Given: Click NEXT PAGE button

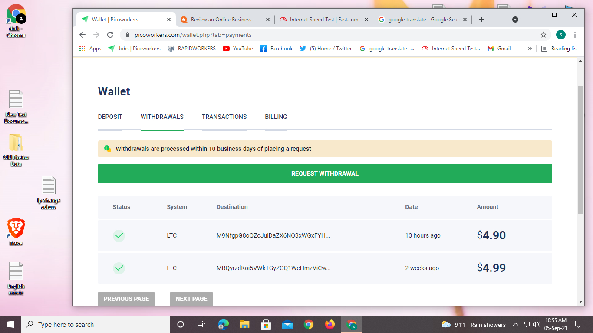Looking at the screenshot, I should [191, 299].
